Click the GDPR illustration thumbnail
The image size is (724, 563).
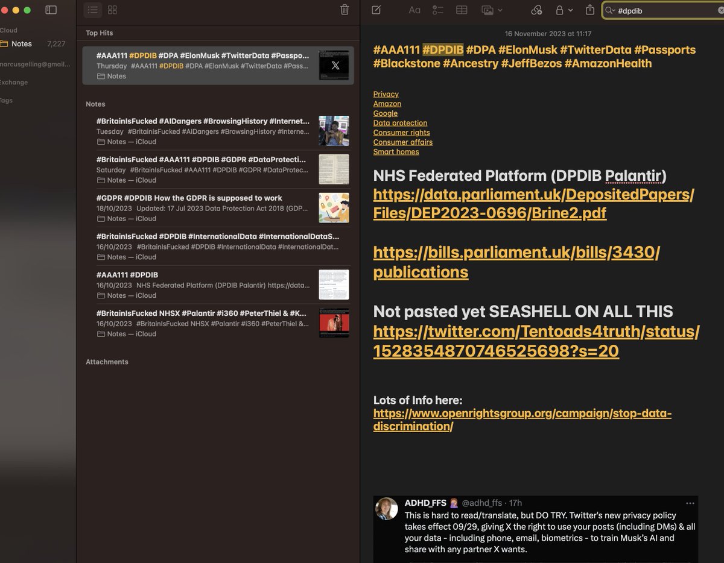coord(334,208)
